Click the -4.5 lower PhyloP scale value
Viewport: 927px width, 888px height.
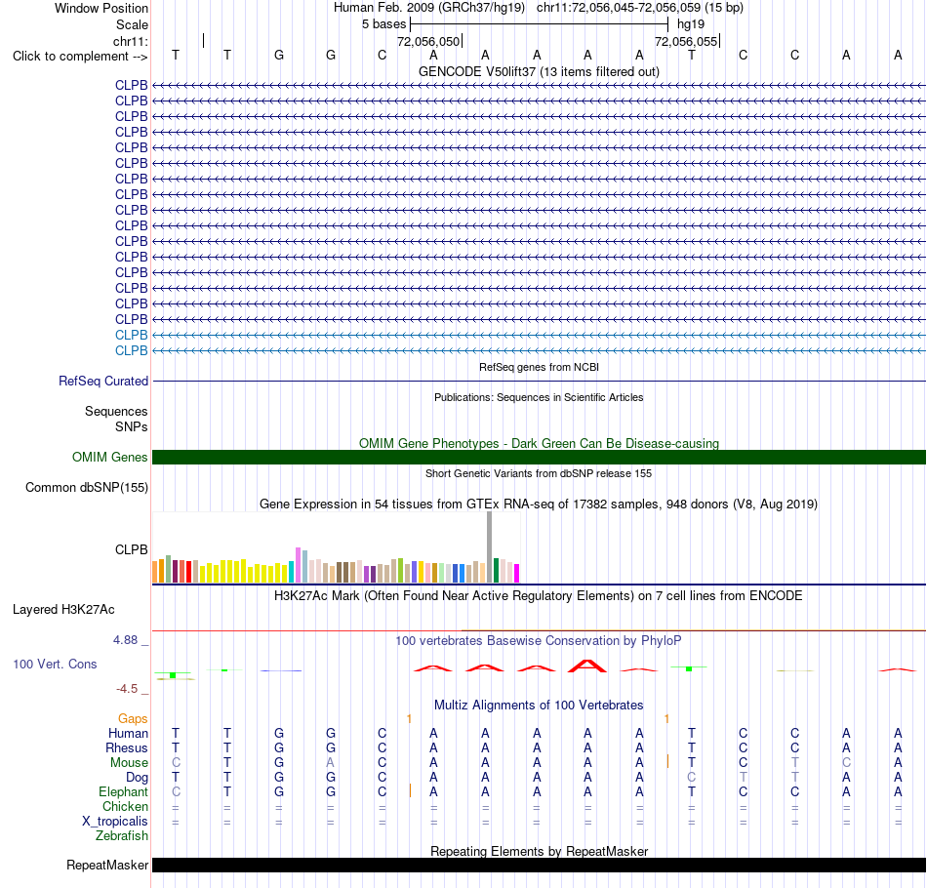tap(127, 689)
